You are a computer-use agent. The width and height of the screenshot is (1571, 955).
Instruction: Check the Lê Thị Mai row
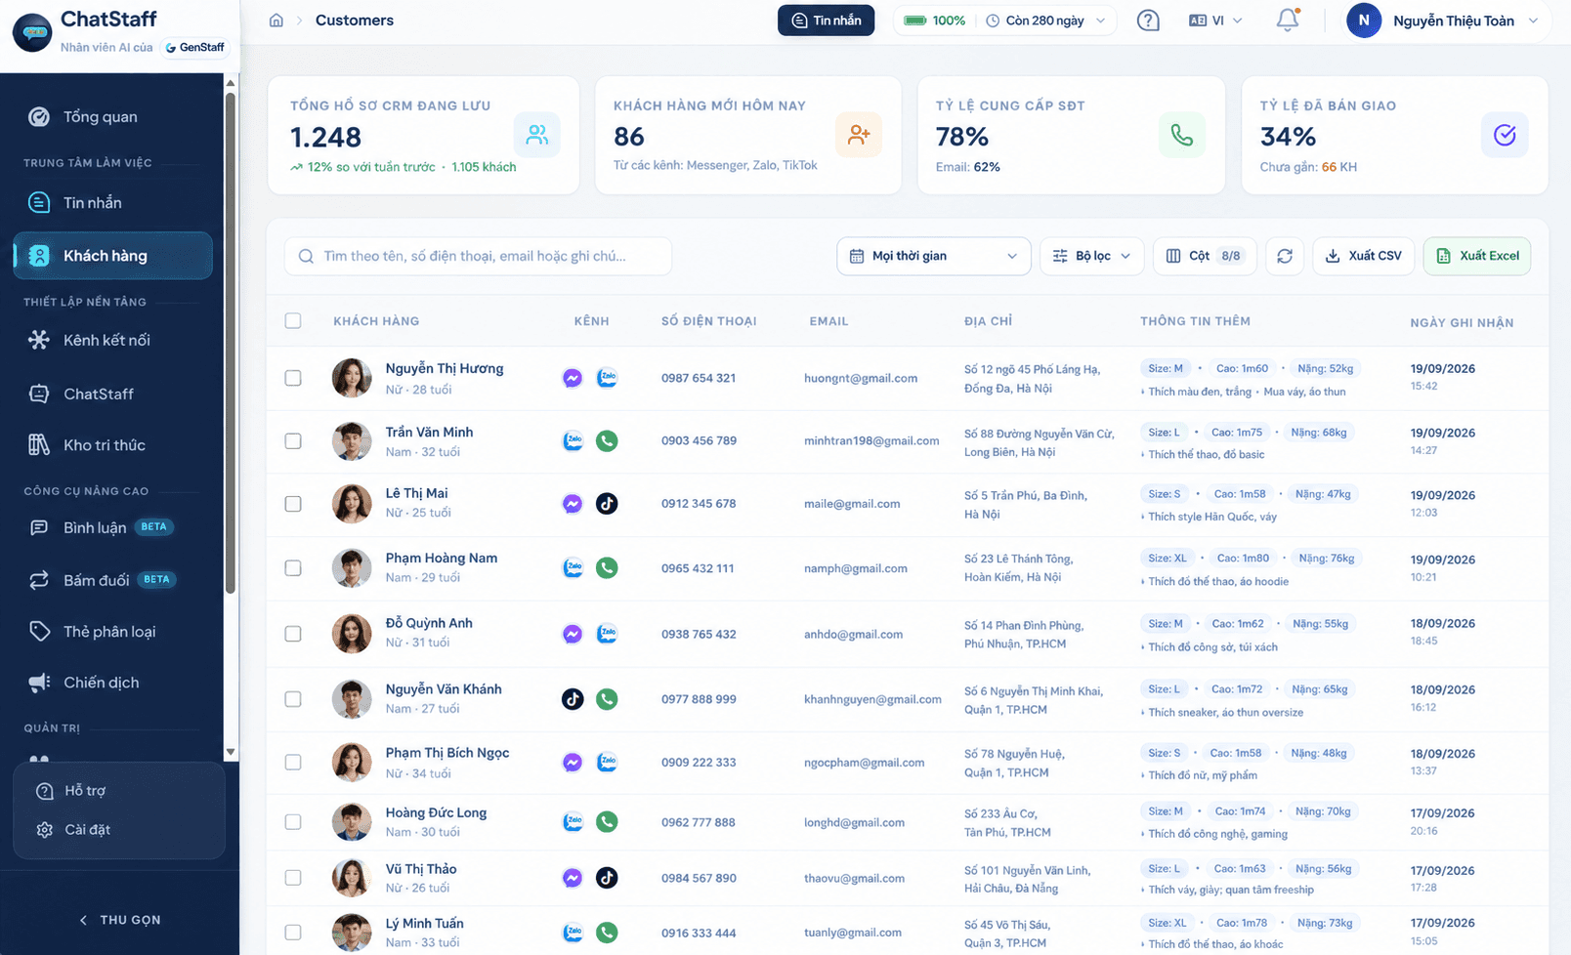click(293, 504)
